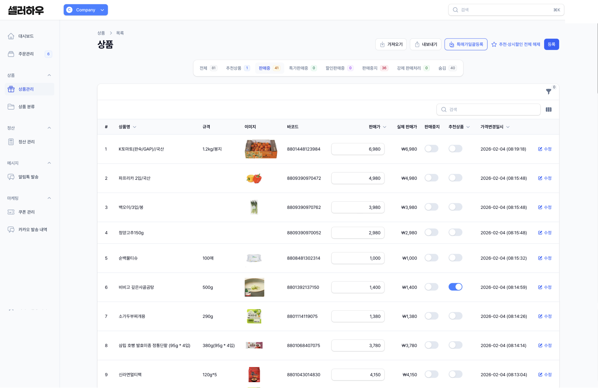
Task: Toggle 판매중지 for K토마토
Action: (x=431, y=149)
